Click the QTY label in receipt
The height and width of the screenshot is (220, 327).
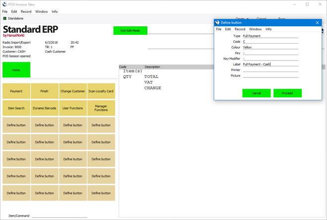tap(127, 76)
